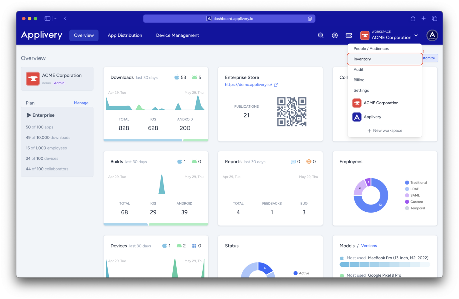Click the Apple icon on Downloads card
The width and height of the screenshot is (459, 299).
pos(177,77)
